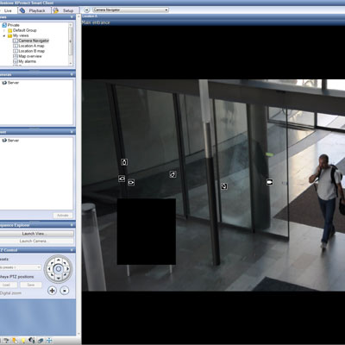Collapse the Sequence Explorer panel
Screen dimensions: 345x345
(x=72, y=225)
